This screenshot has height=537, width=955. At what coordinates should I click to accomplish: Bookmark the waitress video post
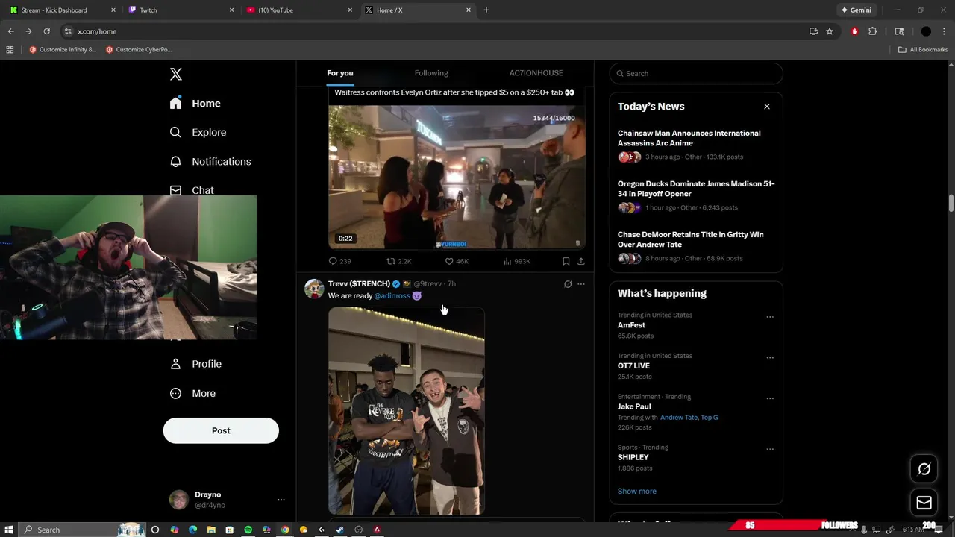566,261
